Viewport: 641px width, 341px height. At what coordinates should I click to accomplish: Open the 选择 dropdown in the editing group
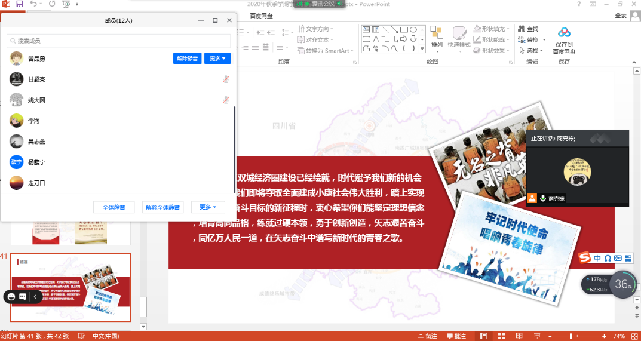coord(530,51)
